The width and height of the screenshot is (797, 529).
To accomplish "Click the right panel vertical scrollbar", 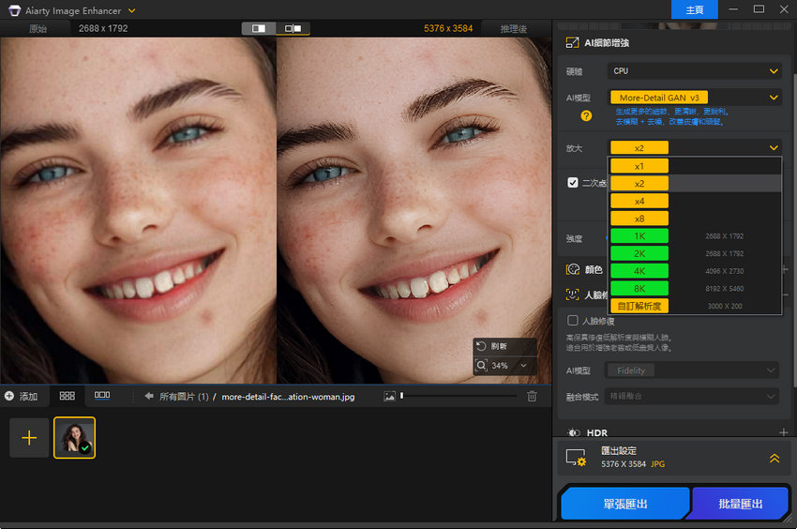I will tap(794, 229).
